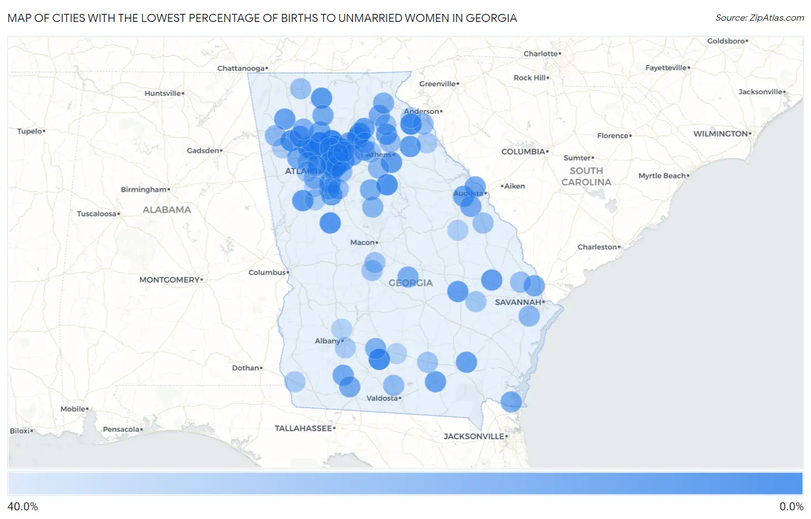The height and width of the screenshot is (519, 811).
Task: Click the 0.0% legend value
Action: click(791, 506)
